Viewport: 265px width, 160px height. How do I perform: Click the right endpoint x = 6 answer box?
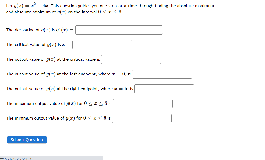coord(164,89)
